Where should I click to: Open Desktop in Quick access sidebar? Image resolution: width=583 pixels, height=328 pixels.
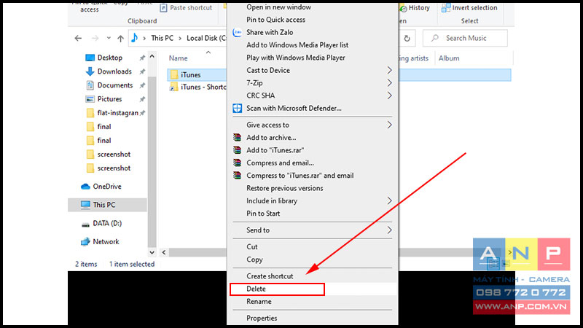tap(110, 58)
